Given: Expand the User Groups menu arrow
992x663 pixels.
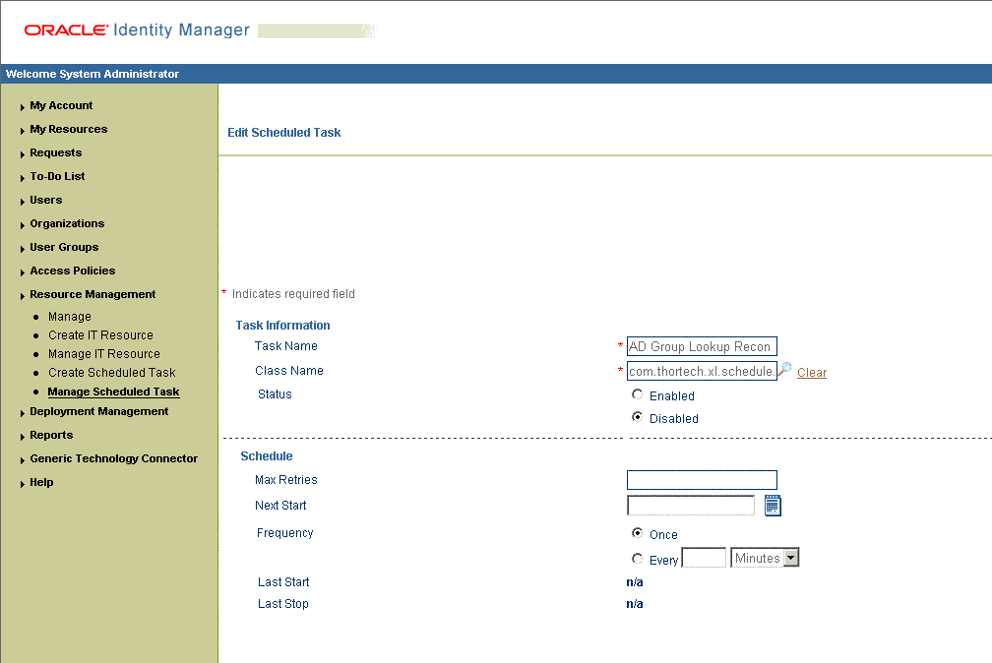Looking at the screenshot, I should [x=22, y=249].
